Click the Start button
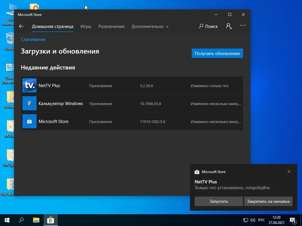 pyautogui.click(x=7, y=220)
